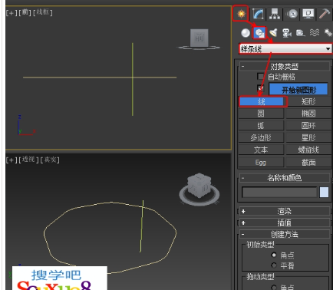
Task: Select the 平滑 initial type radio
Action: [x=274, y=265]
